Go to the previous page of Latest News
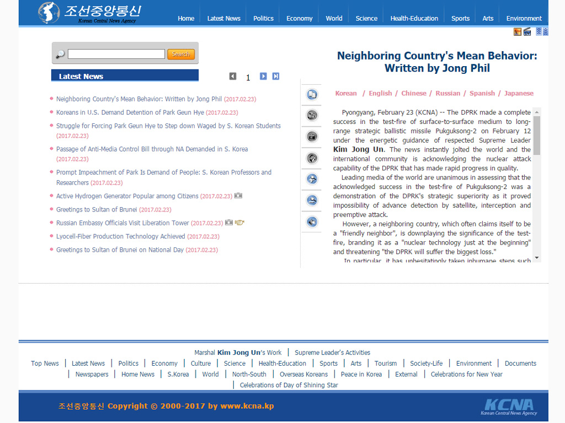 coord(233,76)
